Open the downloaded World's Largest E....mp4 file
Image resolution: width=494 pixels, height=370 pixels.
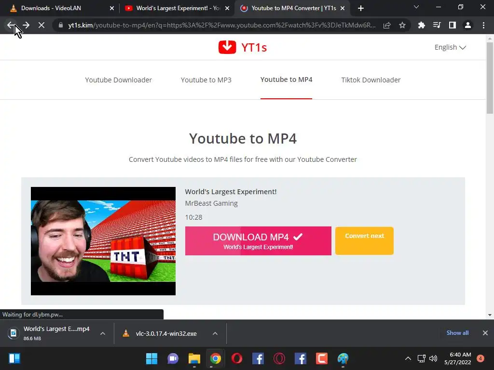click(50, 333)
